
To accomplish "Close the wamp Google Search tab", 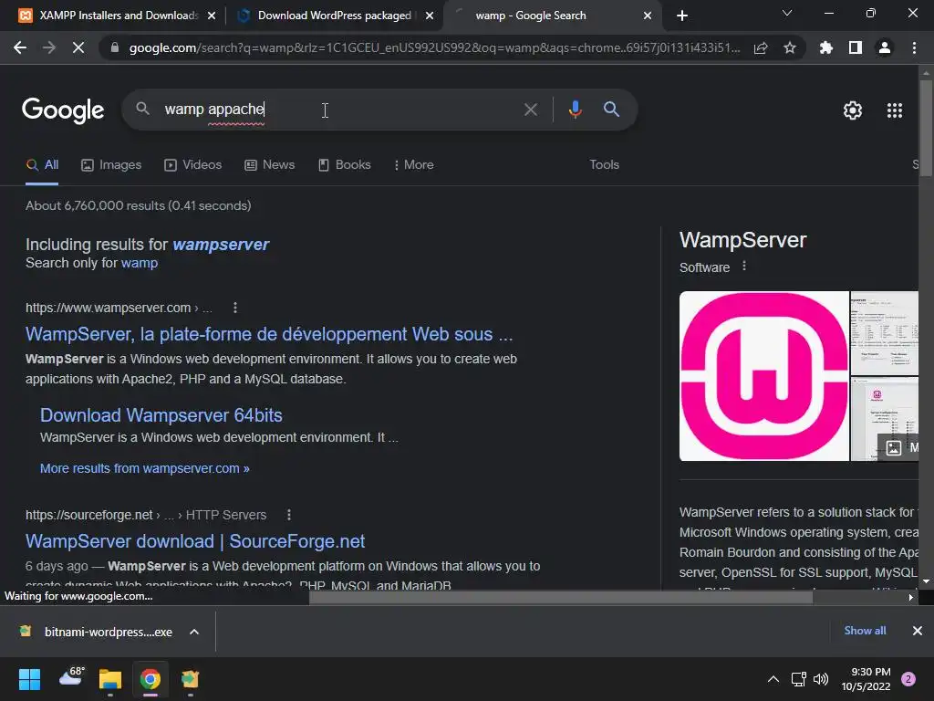I will coord(648,16).
